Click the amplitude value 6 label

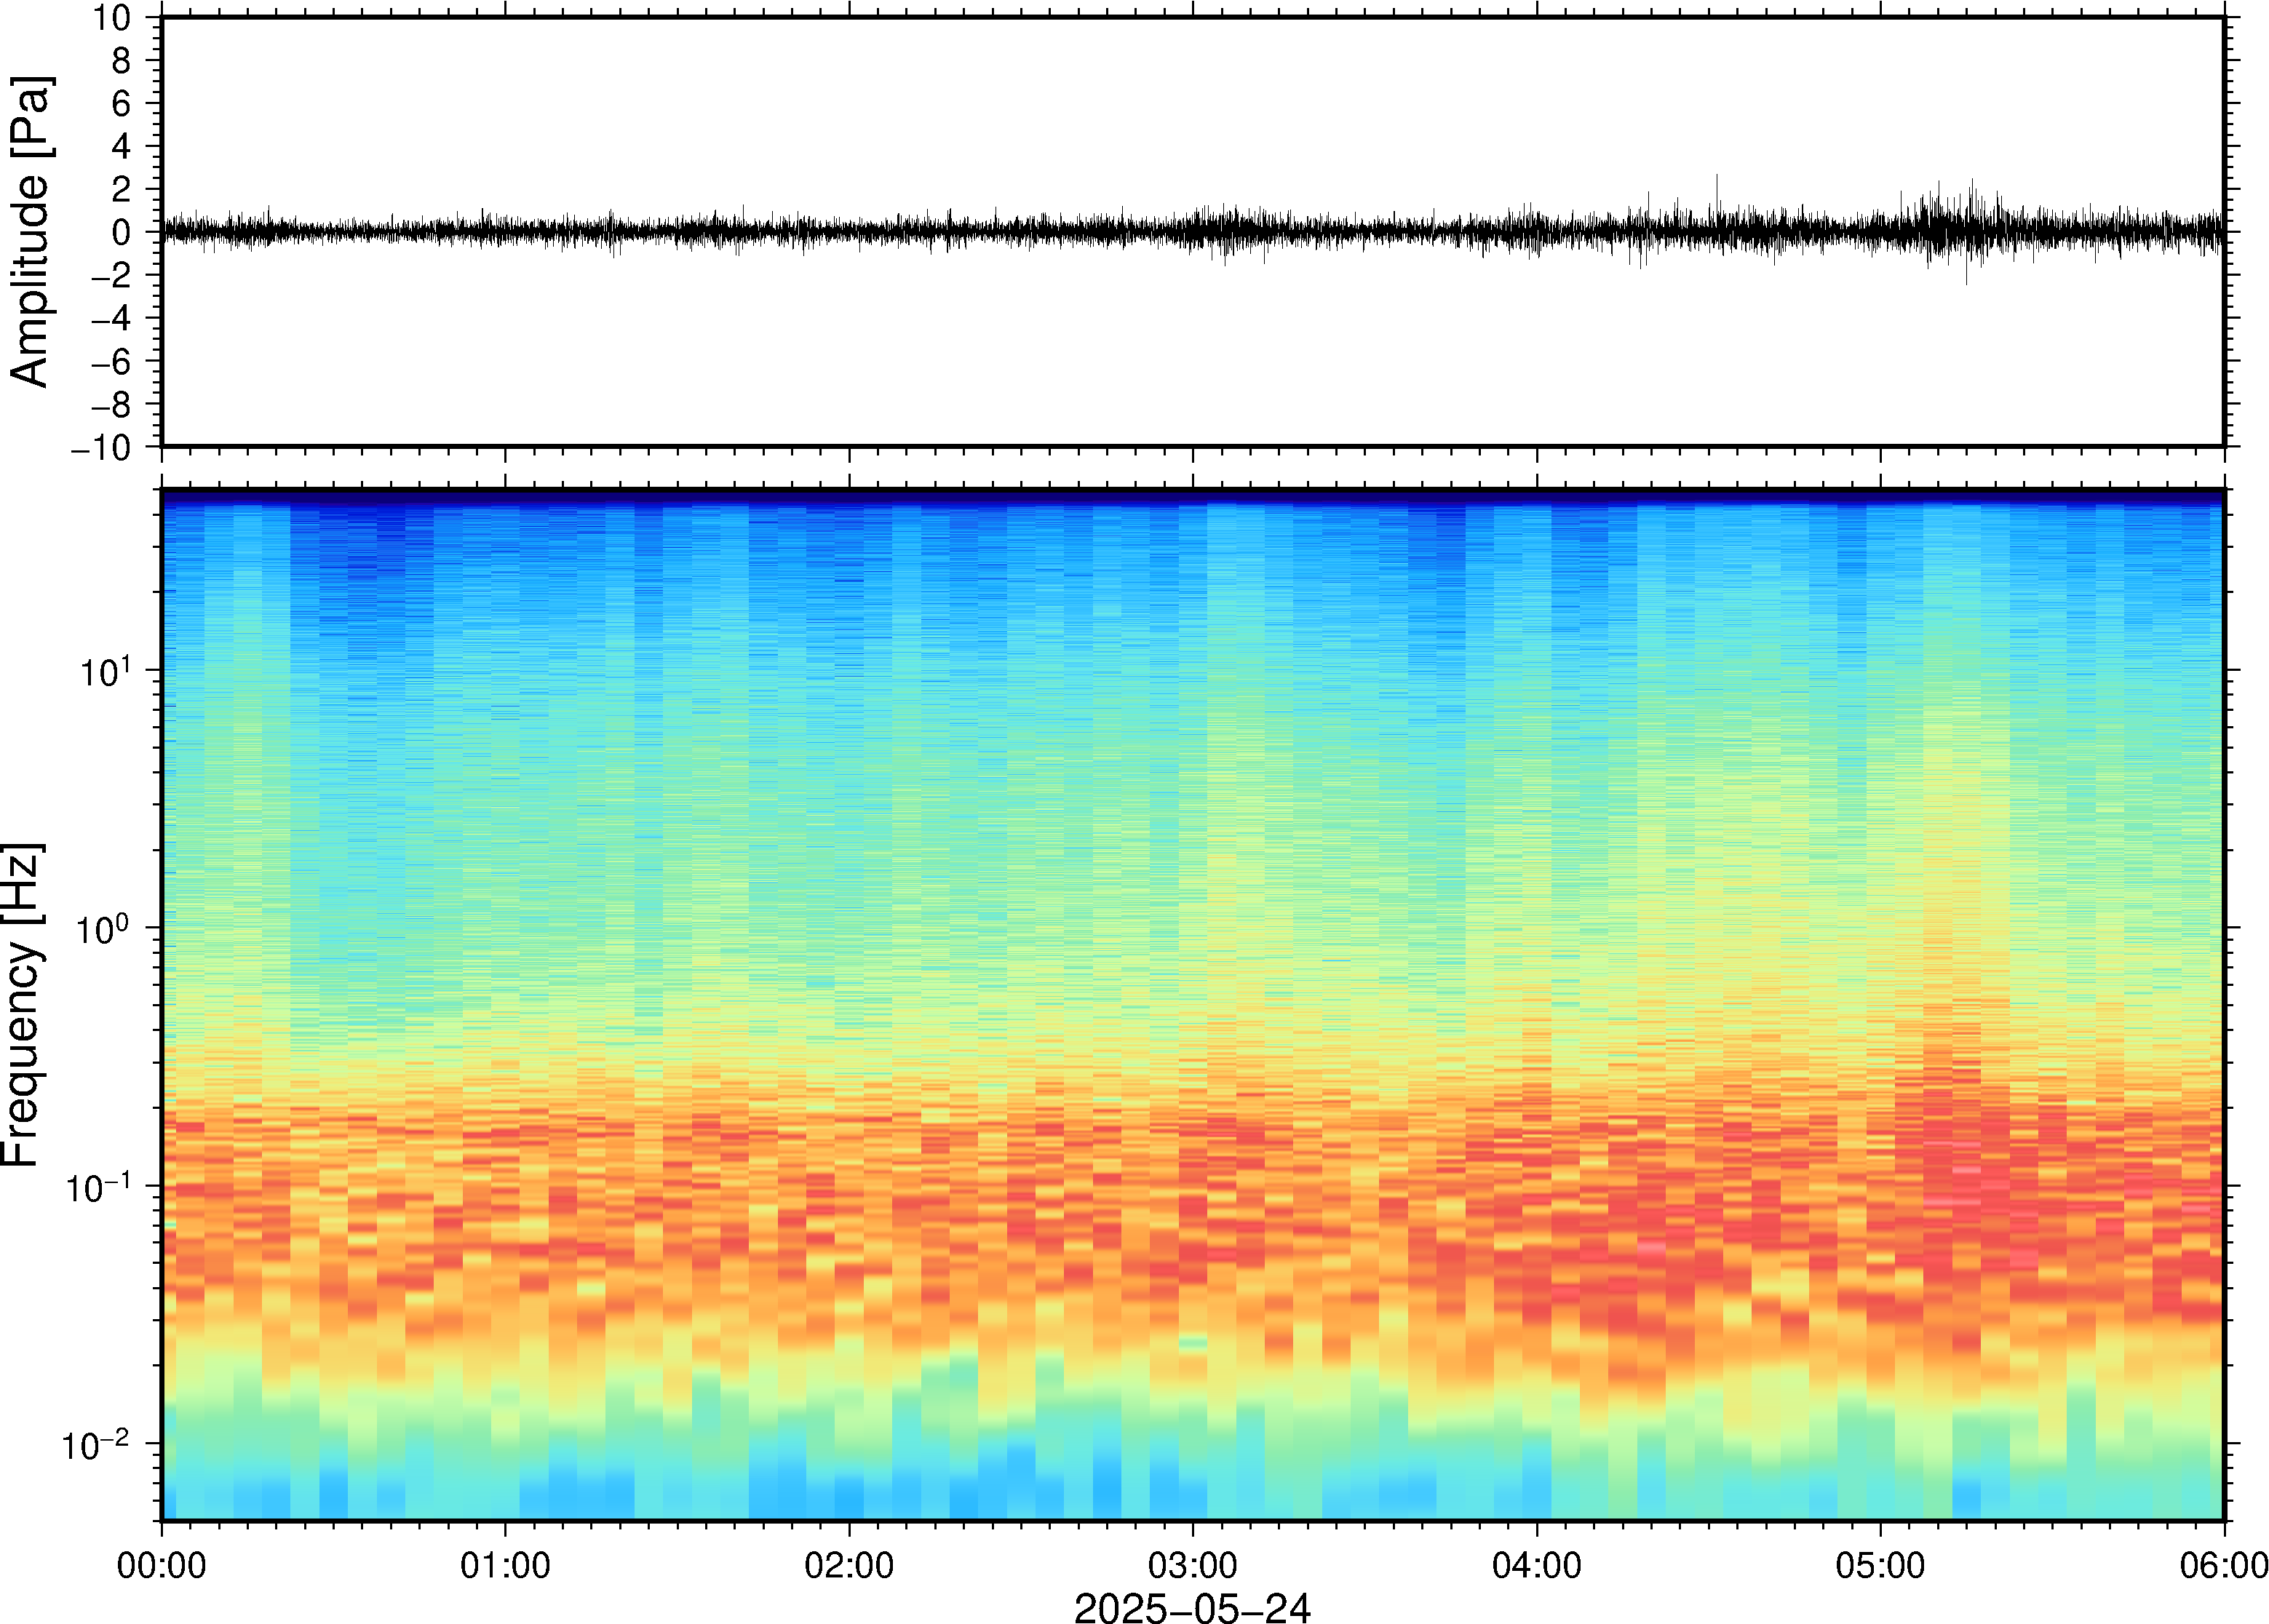pyautogui.click(x=122, y=103)
